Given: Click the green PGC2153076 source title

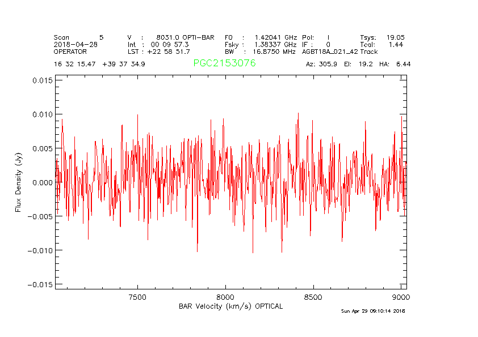Looking at the screenshot, I should [224, 63].
